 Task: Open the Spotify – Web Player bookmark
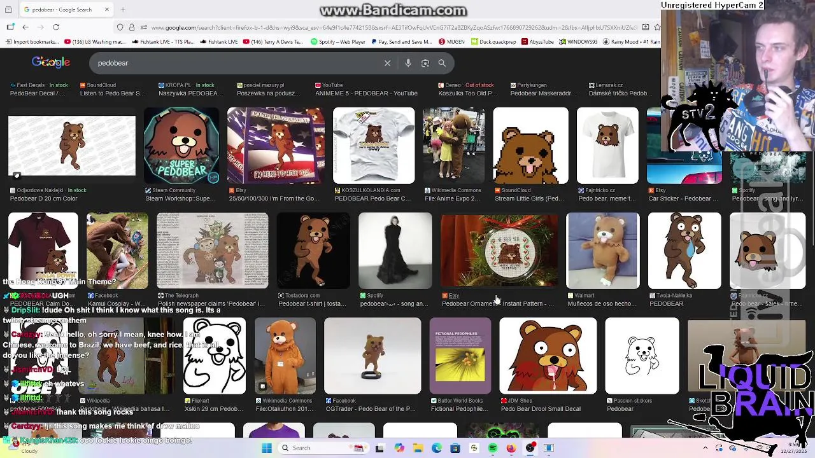click(x=338, y=42)
